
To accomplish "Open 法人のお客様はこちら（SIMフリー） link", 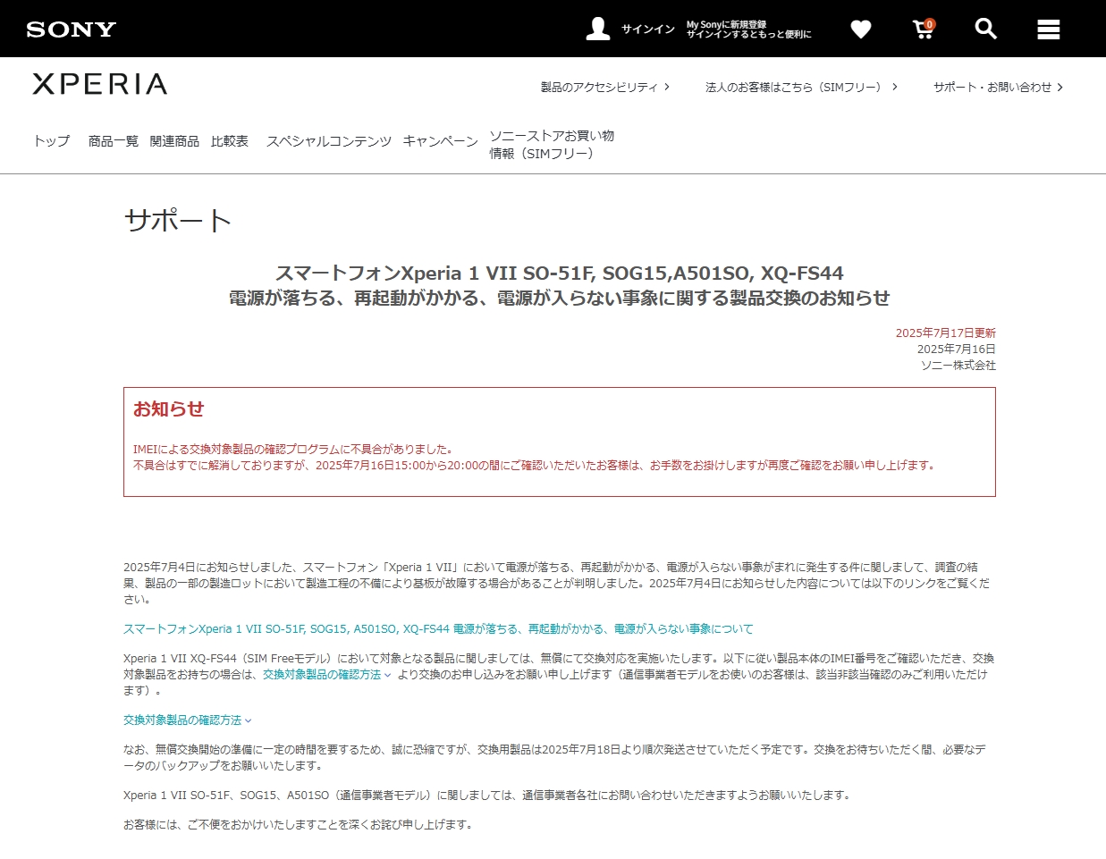I will pos(801,87).
